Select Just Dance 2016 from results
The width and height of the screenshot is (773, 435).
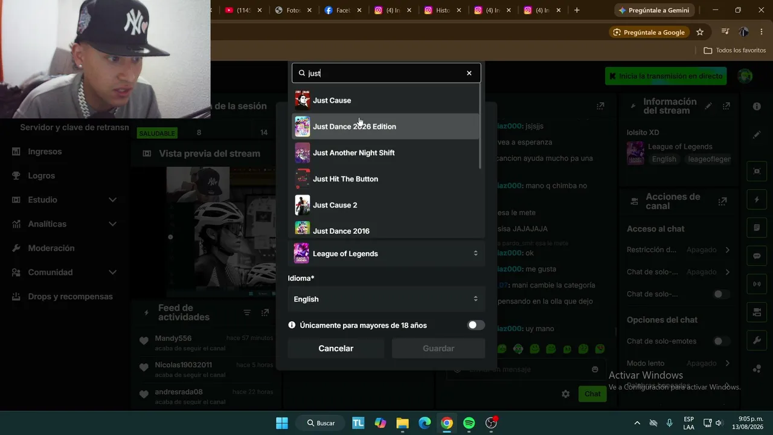click(385, 229)
